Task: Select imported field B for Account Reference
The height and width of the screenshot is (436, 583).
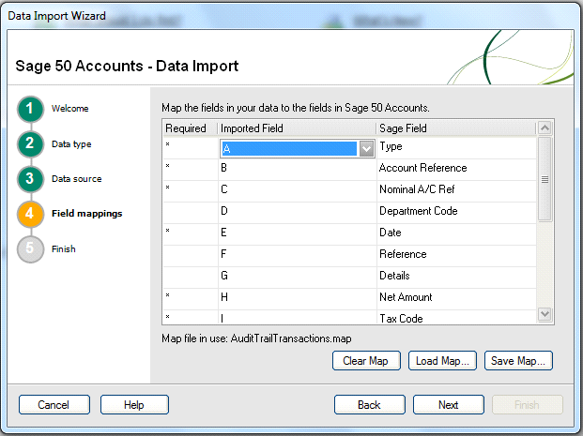Action: click(296, 169)
